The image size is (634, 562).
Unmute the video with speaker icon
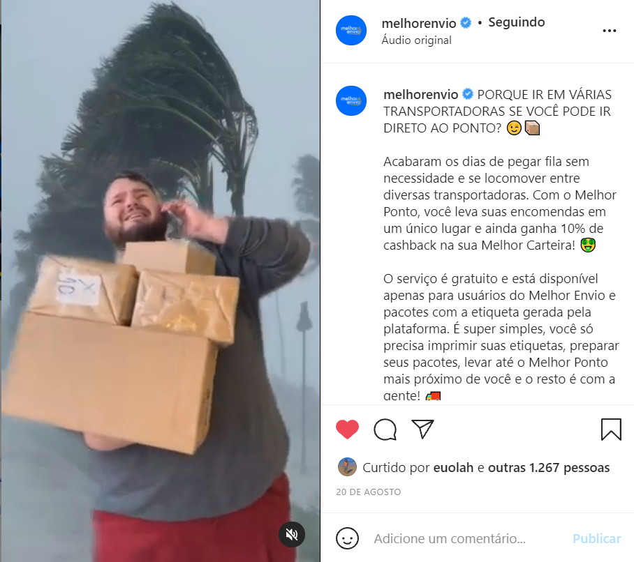pyautogui.click(x=292, y=535)
